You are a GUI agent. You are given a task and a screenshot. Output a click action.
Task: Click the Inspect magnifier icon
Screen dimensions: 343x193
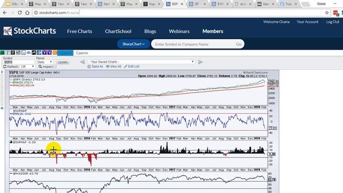[40, 66]
